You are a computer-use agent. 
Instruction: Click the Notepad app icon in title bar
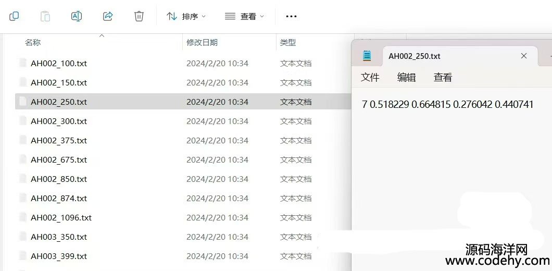pyautogui.click(x=367, y=56)
